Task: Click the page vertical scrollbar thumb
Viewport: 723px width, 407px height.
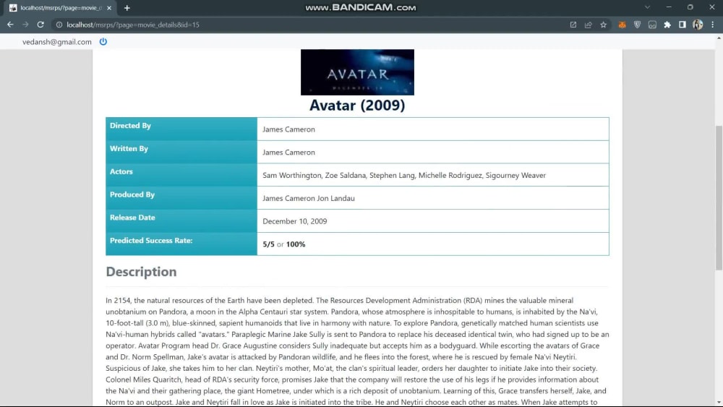Action: [x=719, y=198]
